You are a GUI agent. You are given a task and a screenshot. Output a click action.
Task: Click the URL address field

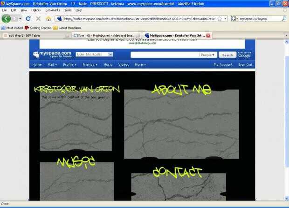pos(140,19)
